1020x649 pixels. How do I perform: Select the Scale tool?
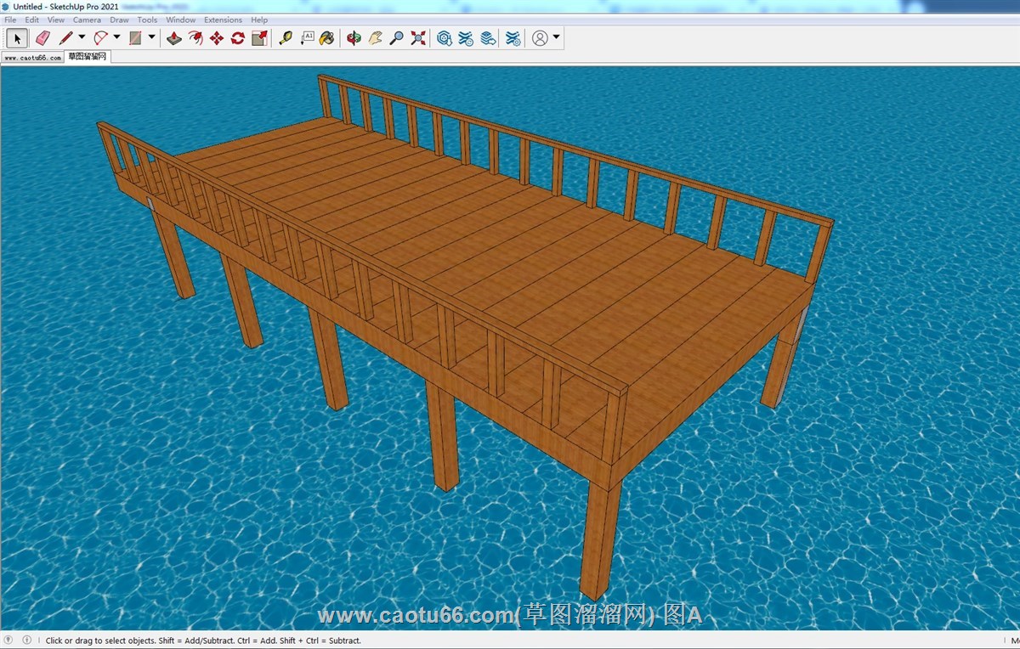coord(259,38)
